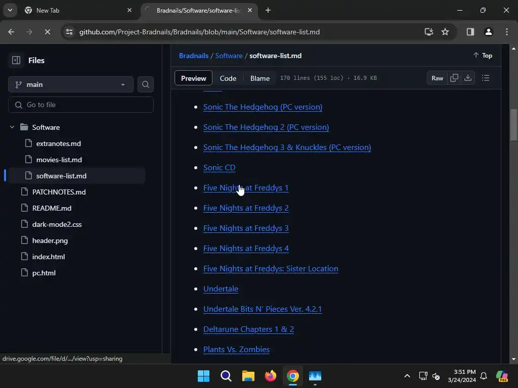Open Sonic 3 & Knuckles link

click(287, 147)
